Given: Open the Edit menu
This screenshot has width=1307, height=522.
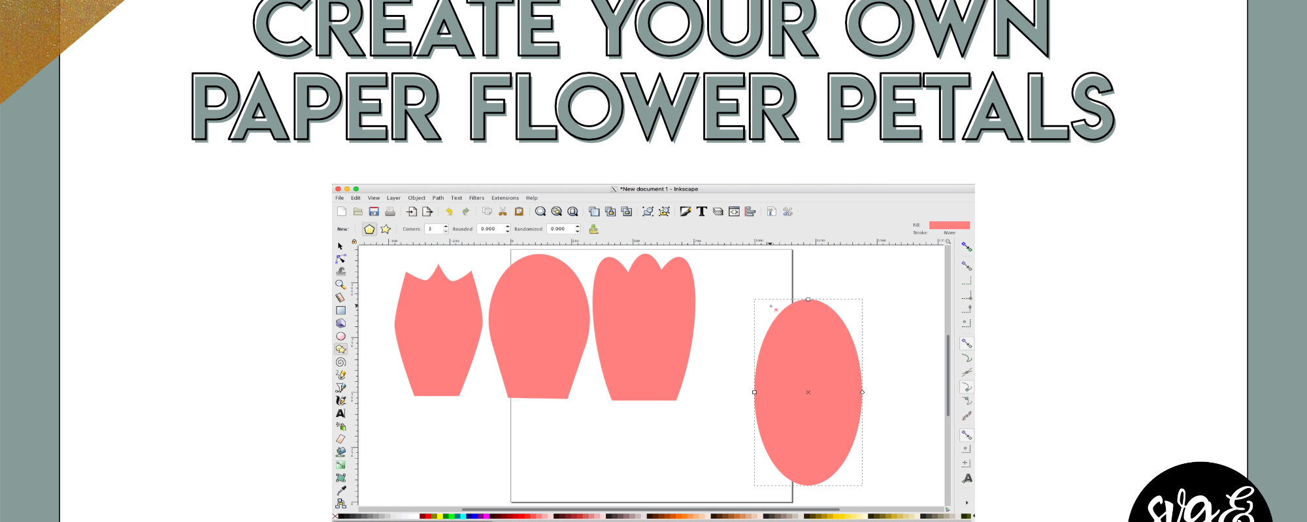Looking at the screenshot, I should [356, 198].
